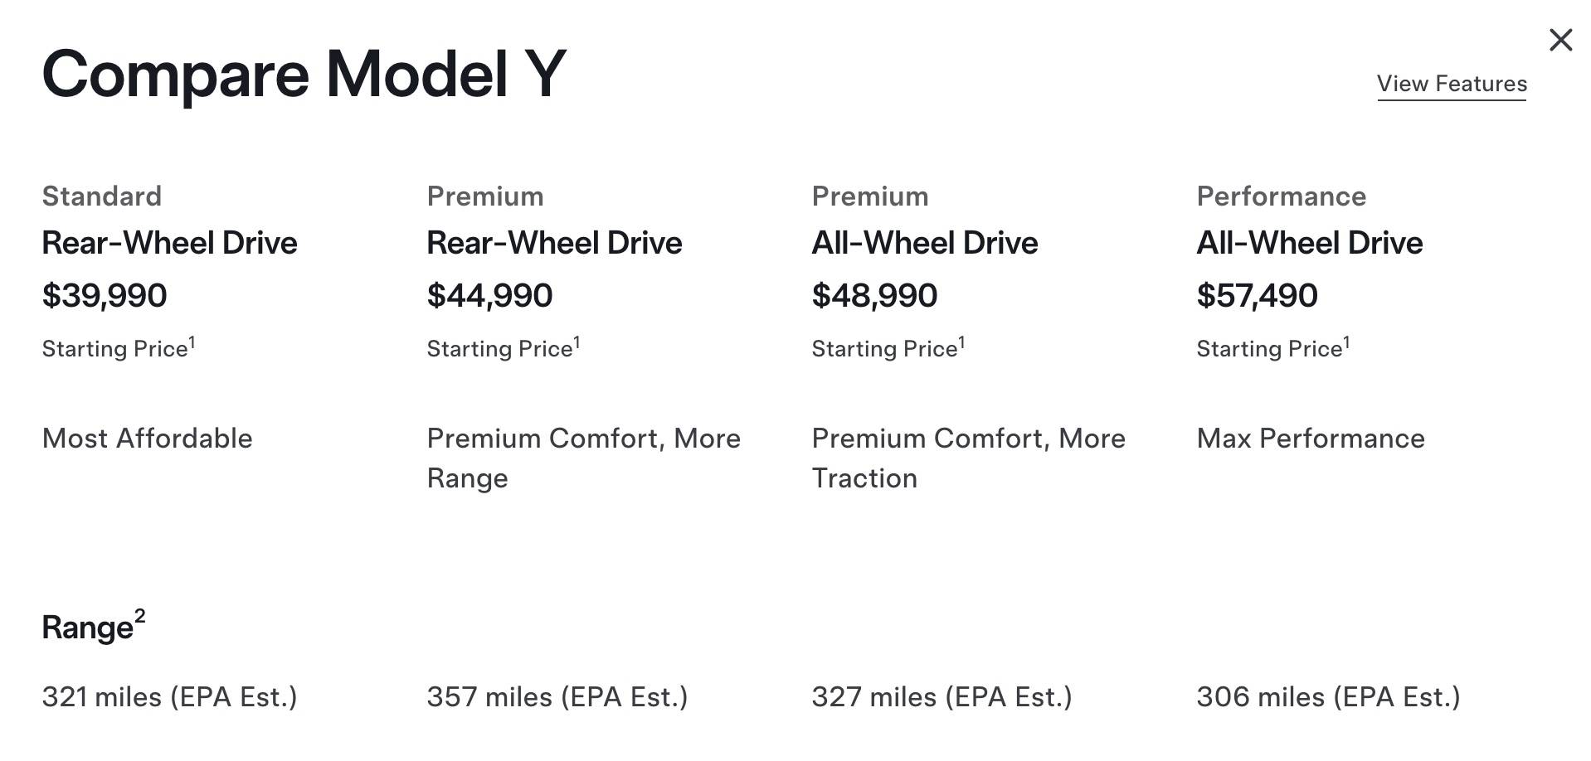The height and width of the screenshot is (761, 1591).
Task: Click the Premium Comfort, More Traction description
Action: point(968,458)
